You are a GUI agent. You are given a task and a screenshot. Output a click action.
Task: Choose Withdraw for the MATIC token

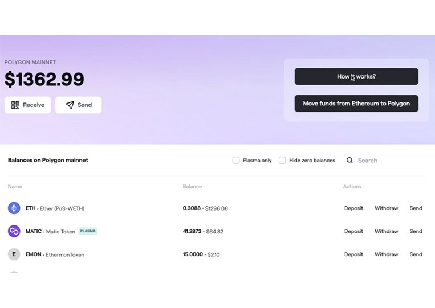tap(386, 231)
